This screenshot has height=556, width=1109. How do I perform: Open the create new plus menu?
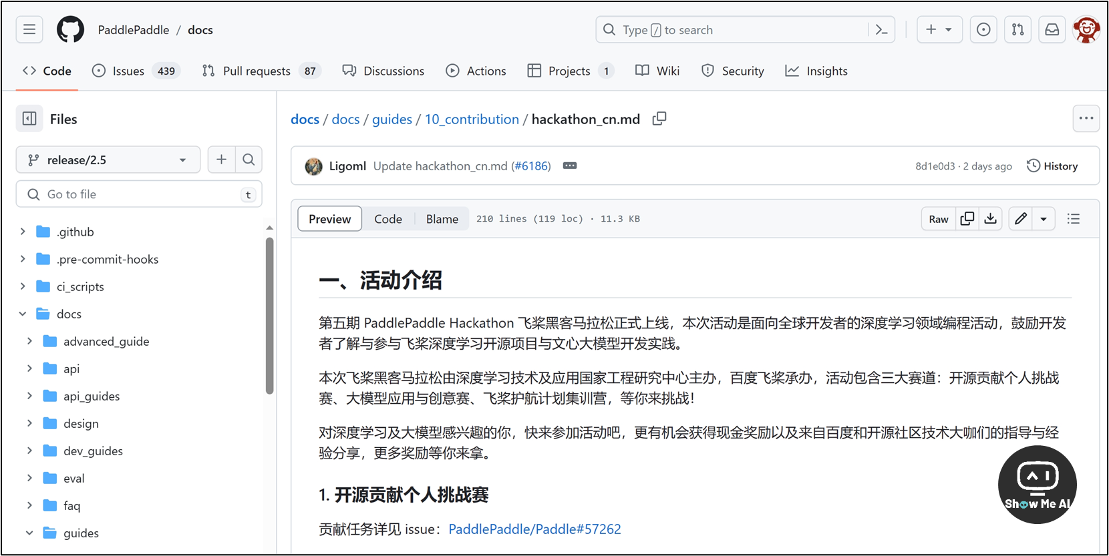(x=939, y=29)
